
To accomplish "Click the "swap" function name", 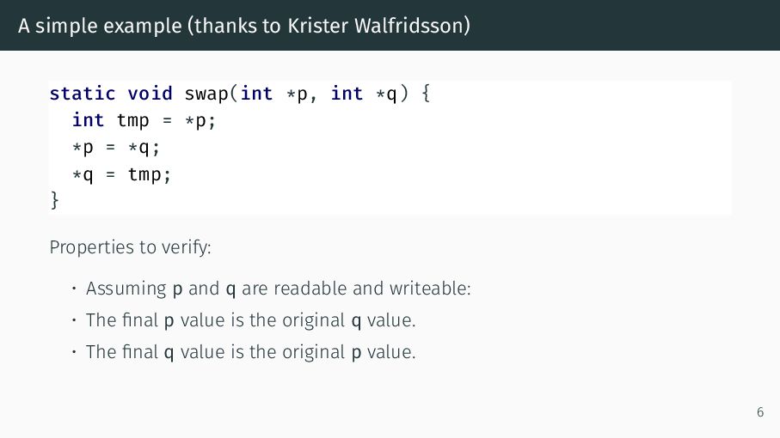I will pyautogui.click(x=206, y=94).
